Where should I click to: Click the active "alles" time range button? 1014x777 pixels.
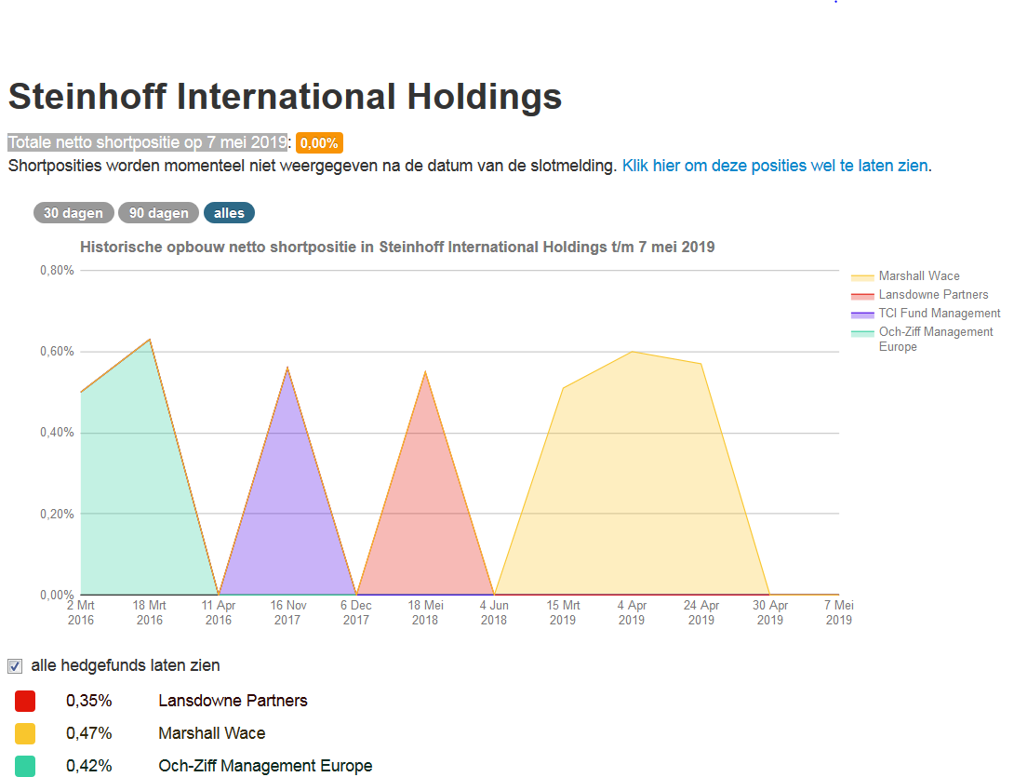(x=229, y=212)
